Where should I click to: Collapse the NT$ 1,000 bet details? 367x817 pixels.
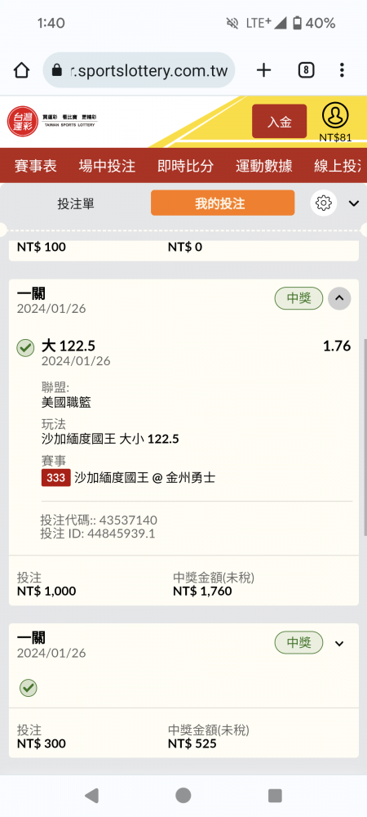coord(339,298)
